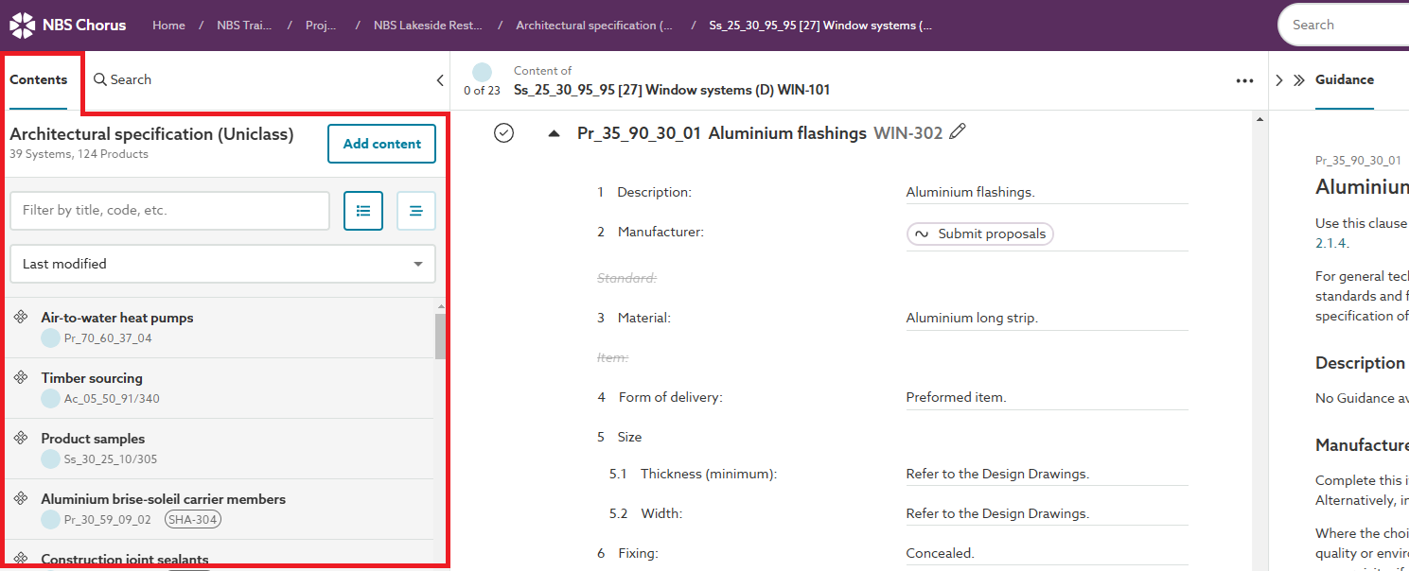The height and width of the screenshot is (571, 1409).
Task: Click the Add content button
Action: (382, 144)
